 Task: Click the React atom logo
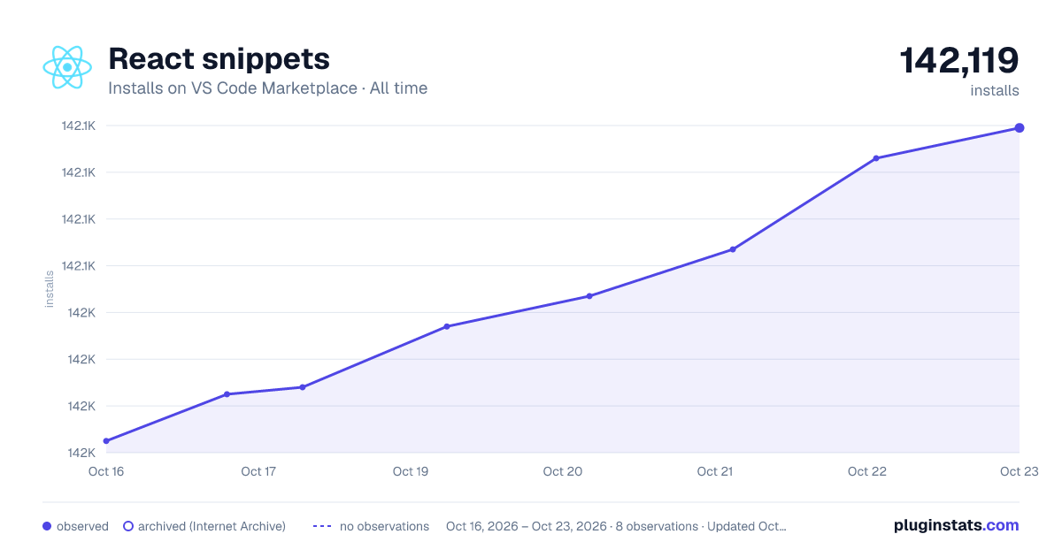[67, 67]
